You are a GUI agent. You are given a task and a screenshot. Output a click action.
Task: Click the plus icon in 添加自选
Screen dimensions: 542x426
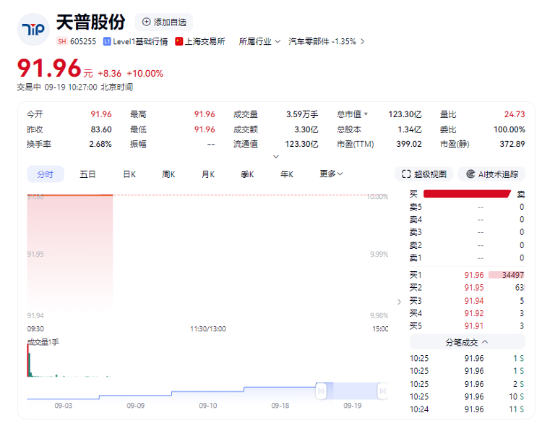(147, 22)
